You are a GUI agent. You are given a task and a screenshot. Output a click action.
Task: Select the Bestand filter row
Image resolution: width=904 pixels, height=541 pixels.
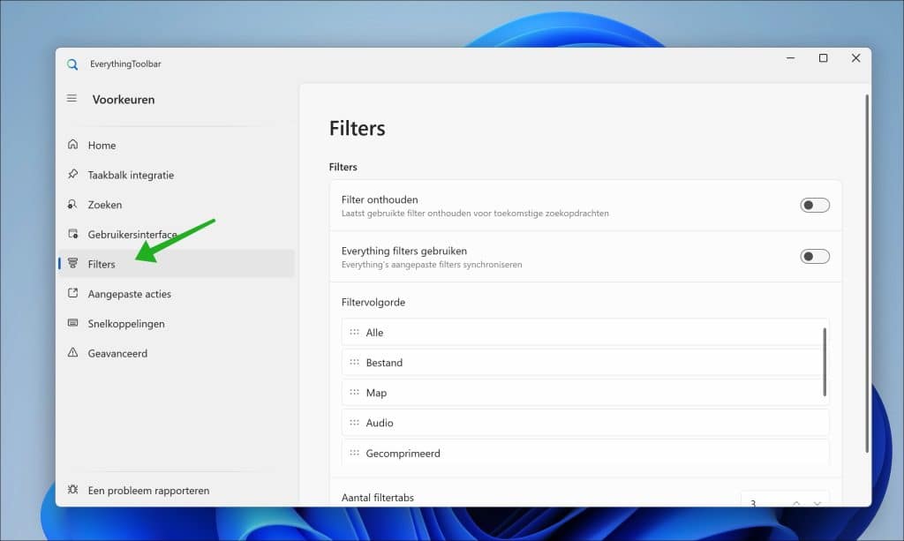pos(585,363)
